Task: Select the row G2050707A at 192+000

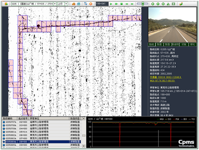Action: (x=42, y=122)
